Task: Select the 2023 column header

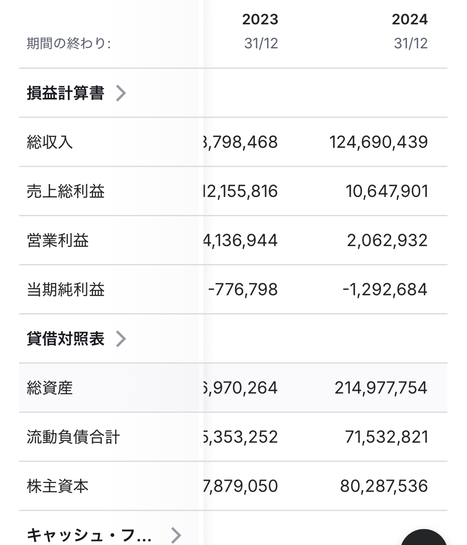Action: 260,19
